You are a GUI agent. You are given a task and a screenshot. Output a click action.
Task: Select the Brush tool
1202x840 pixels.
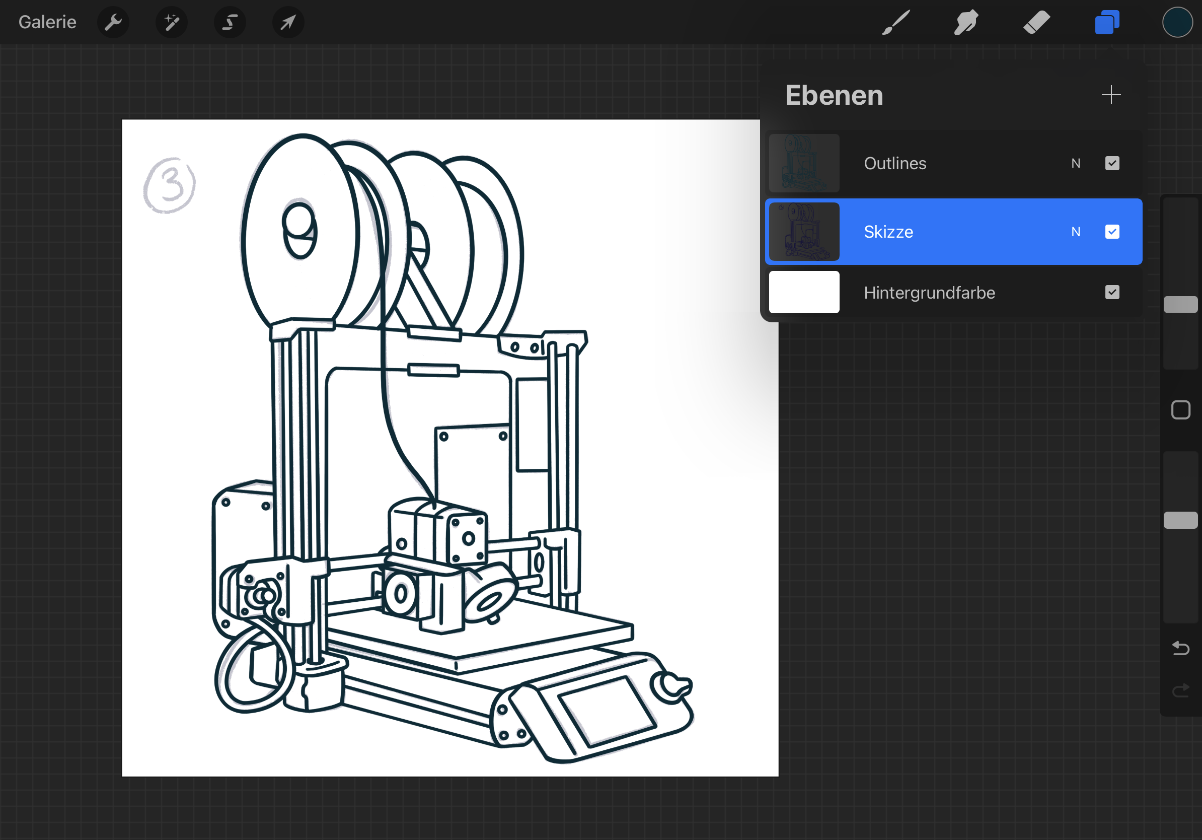click(896, 23)
